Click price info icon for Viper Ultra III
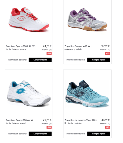Image resolution: width=123 pixels, height=143 pixels. [109, 124]
